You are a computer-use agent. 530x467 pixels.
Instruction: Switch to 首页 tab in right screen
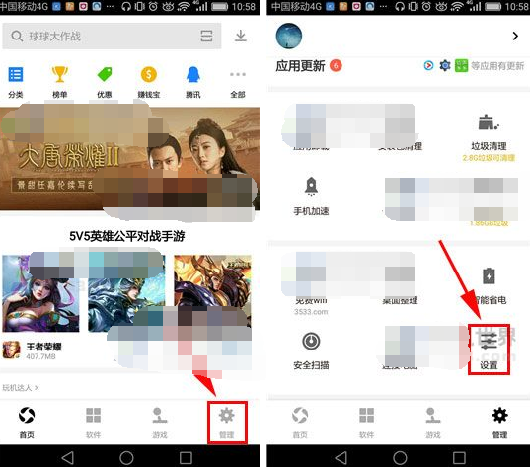(300, 423)
